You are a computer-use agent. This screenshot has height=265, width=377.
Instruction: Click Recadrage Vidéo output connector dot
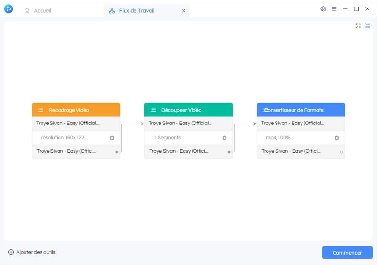pyautogui.click(x=117, y=152)
